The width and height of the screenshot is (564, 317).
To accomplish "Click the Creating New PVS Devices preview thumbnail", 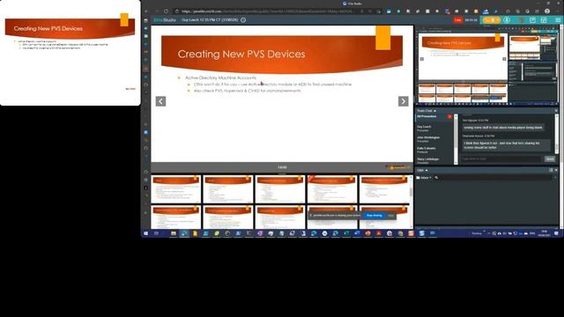I will [70, 53].
